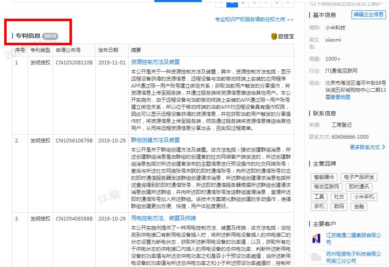
Task: Open patent 资源控制方法及装置
Action: pyautogui.click(x=155, y=62)
